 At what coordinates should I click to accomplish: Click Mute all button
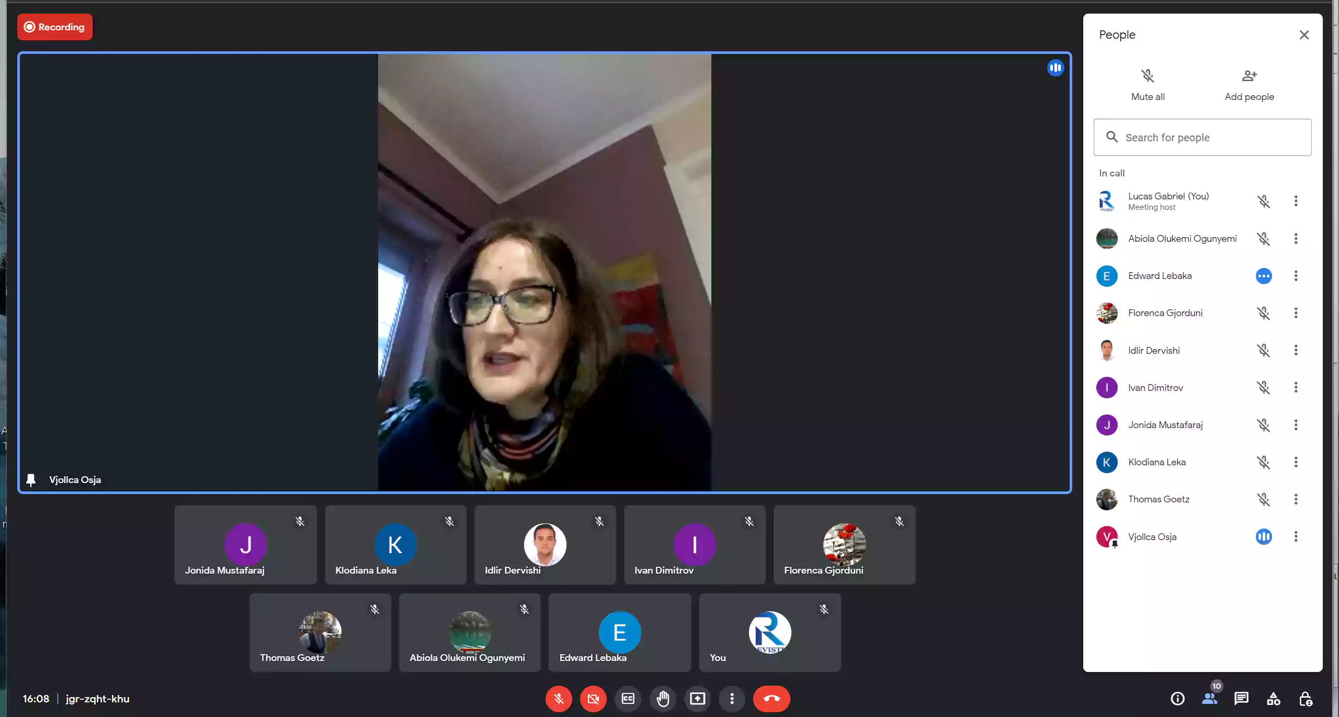click(x=1148, y=85)
